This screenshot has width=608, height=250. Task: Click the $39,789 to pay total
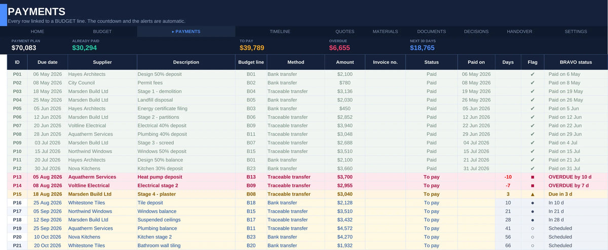[252, 48]
